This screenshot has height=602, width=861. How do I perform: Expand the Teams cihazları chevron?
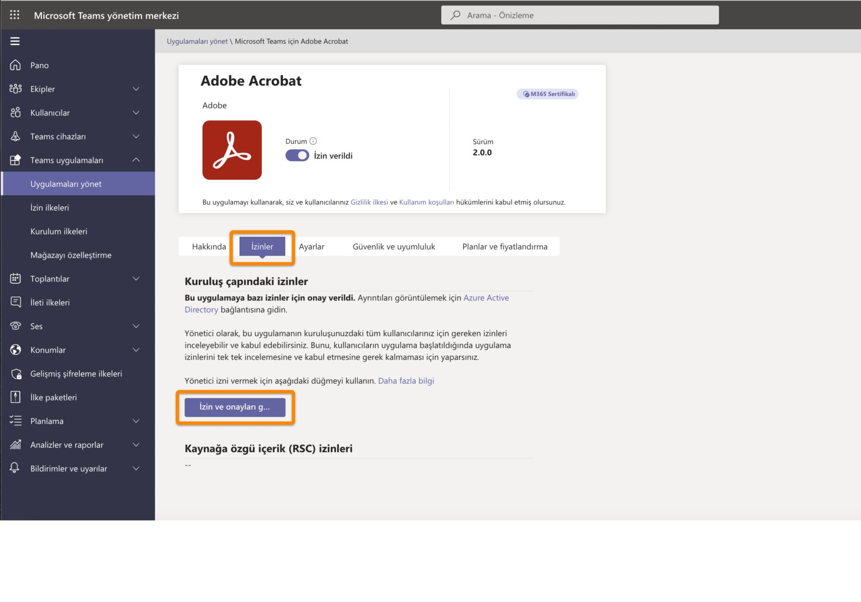click(x=136, y=136)
